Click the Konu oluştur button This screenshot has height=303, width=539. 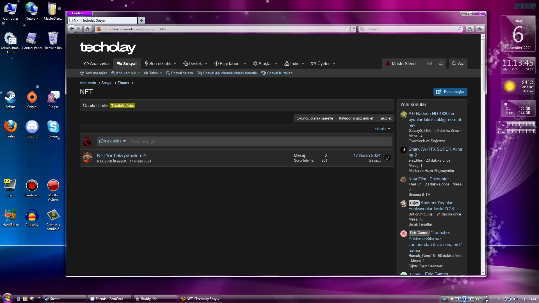click(450, 92)
